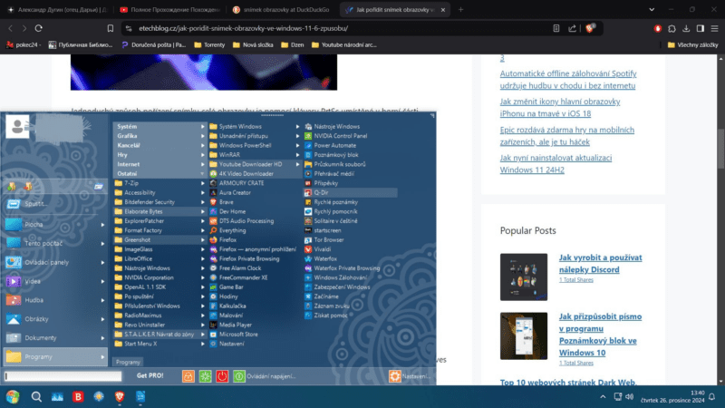
Task: Open a new browser tab
Action: pos(460,9)
